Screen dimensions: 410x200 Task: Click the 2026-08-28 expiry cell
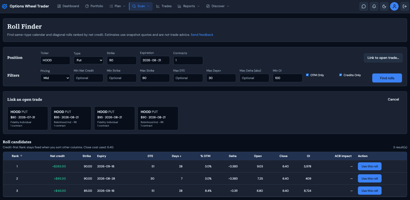coord(106,179)
